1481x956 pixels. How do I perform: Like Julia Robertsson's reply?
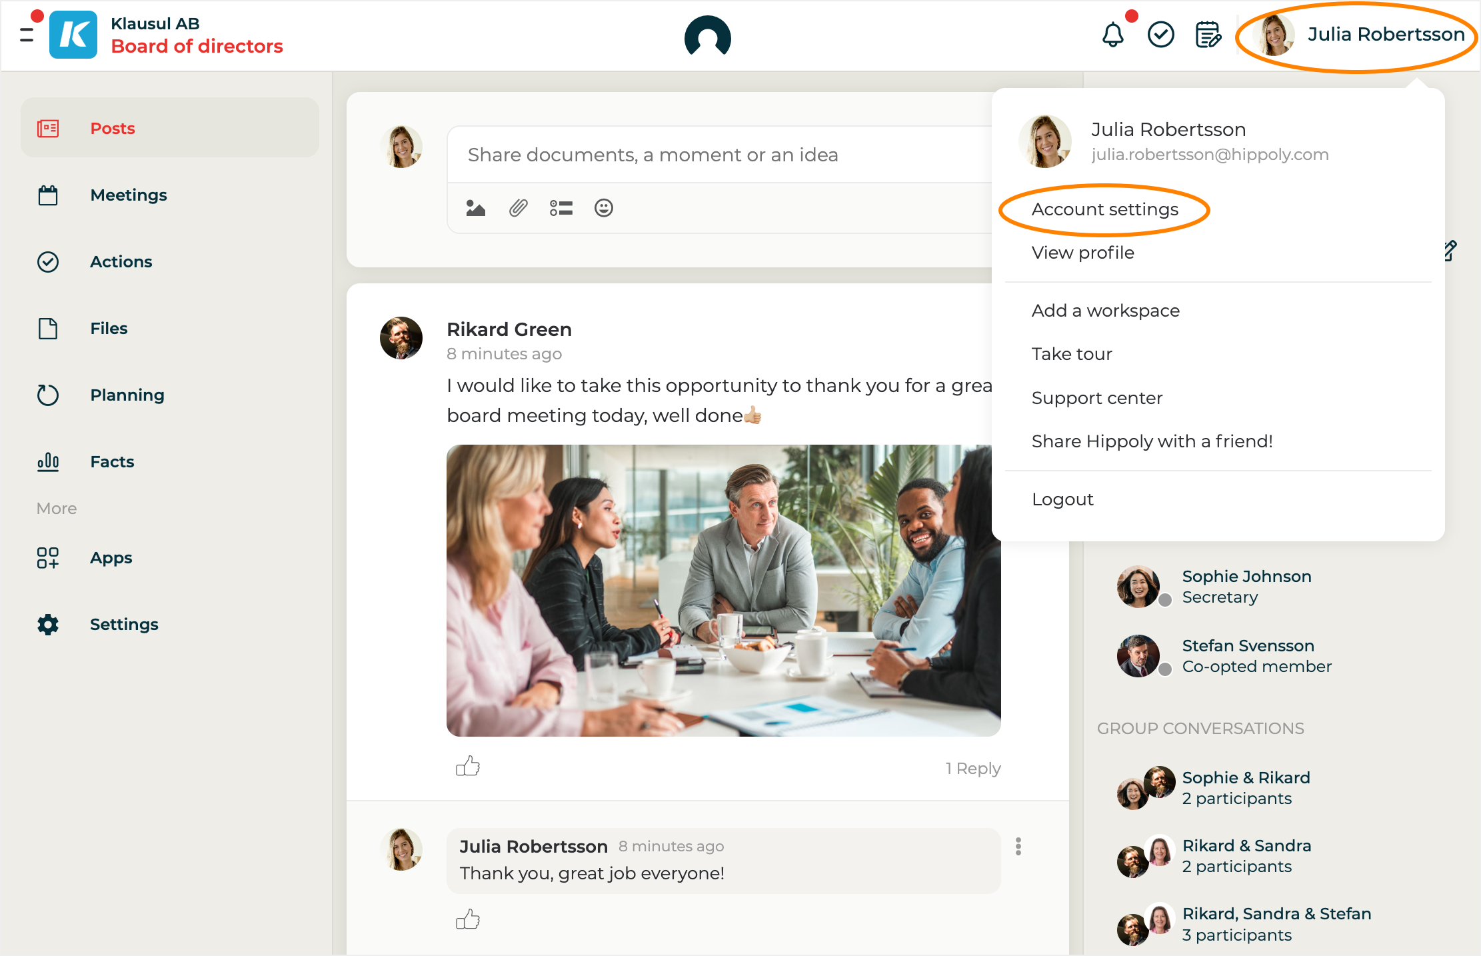pyautogui.click(x=468, y=920)
